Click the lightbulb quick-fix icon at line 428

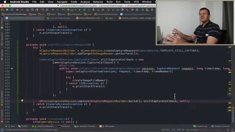22,101
